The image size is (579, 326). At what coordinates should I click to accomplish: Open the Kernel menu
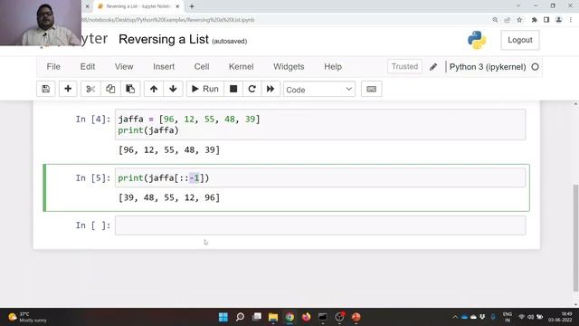click(x=242, y=66)
